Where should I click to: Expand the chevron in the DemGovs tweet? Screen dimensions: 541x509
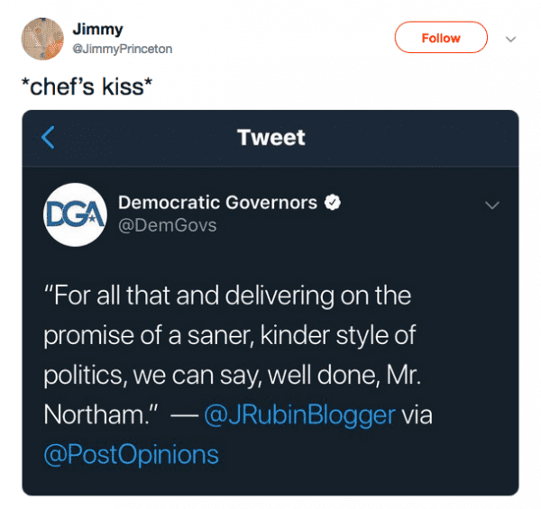click(491, 205)
